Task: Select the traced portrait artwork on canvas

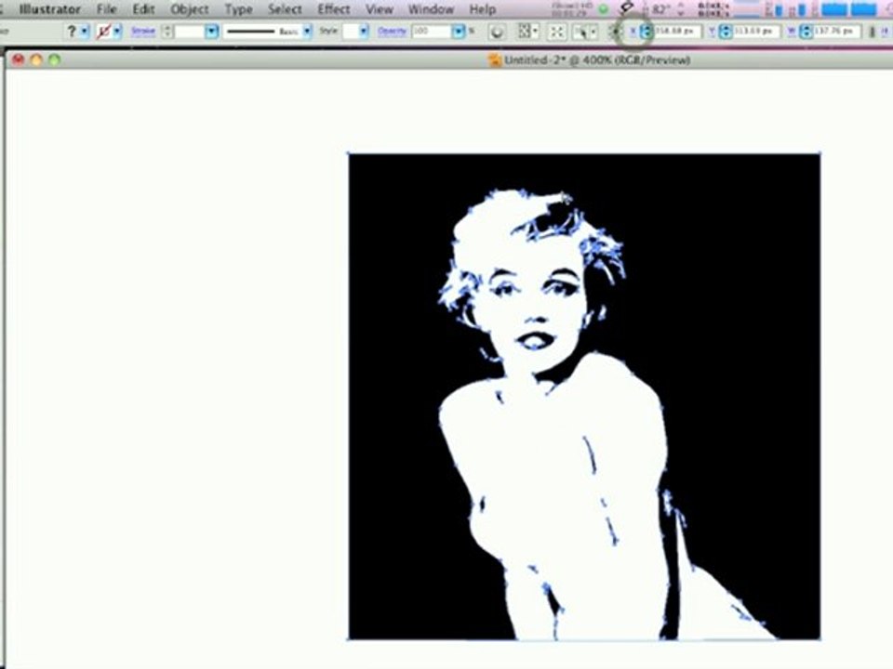Action: (584, 397)
